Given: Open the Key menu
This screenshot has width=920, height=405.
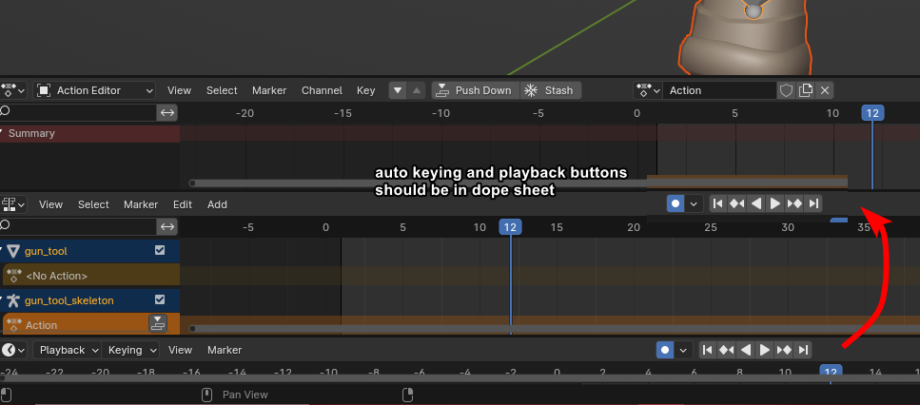Looking at the screenshot, I should point(366,90).
